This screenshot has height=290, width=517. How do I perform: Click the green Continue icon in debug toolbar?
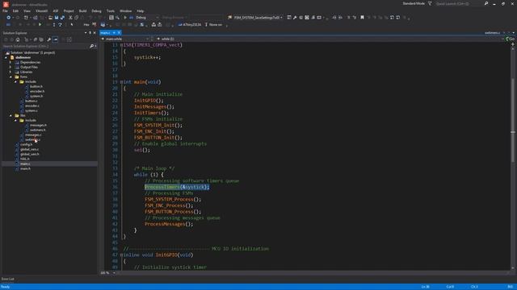click(x=40, y=25)
